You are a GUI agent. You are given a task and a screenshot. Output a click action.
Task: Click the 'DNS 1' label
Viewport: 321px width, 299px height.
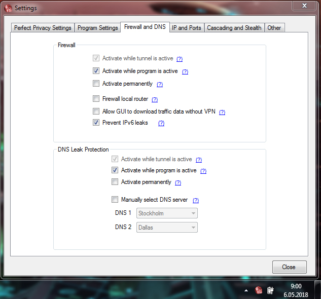click(123, 213)
